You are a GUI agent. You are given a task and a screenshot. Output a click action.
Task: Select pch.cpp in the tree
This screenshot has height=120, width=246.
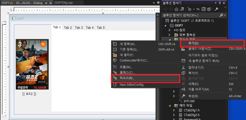click(x=189, y=101)
